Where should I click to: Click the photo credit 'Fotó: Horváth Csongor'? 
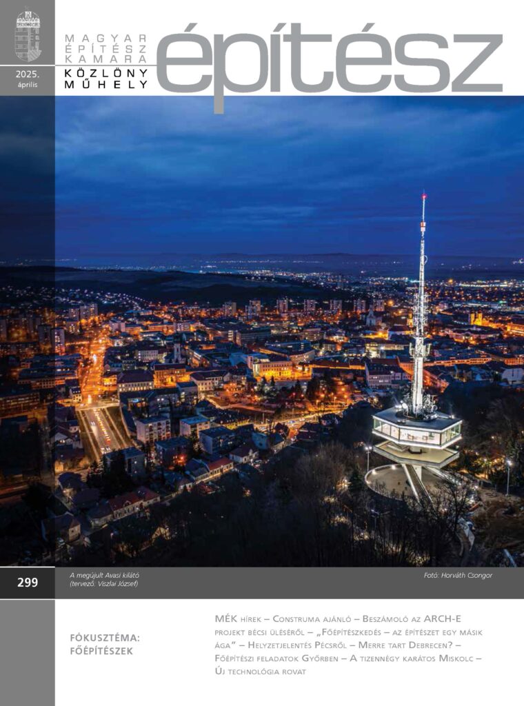click(458, 576)
